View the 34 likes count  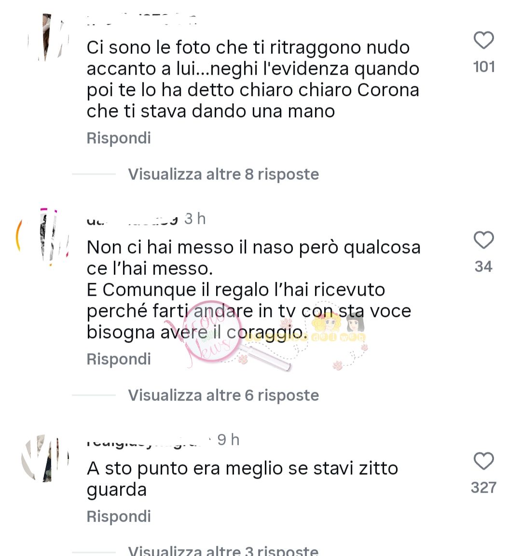(x=484, y=266)
